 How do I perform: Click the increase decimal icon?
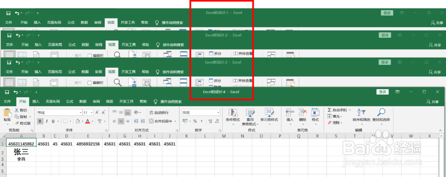[x=211, y=121]
